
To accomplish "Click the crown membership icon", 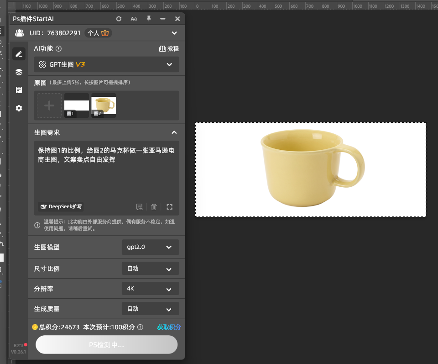I will [x=105, y=33].
